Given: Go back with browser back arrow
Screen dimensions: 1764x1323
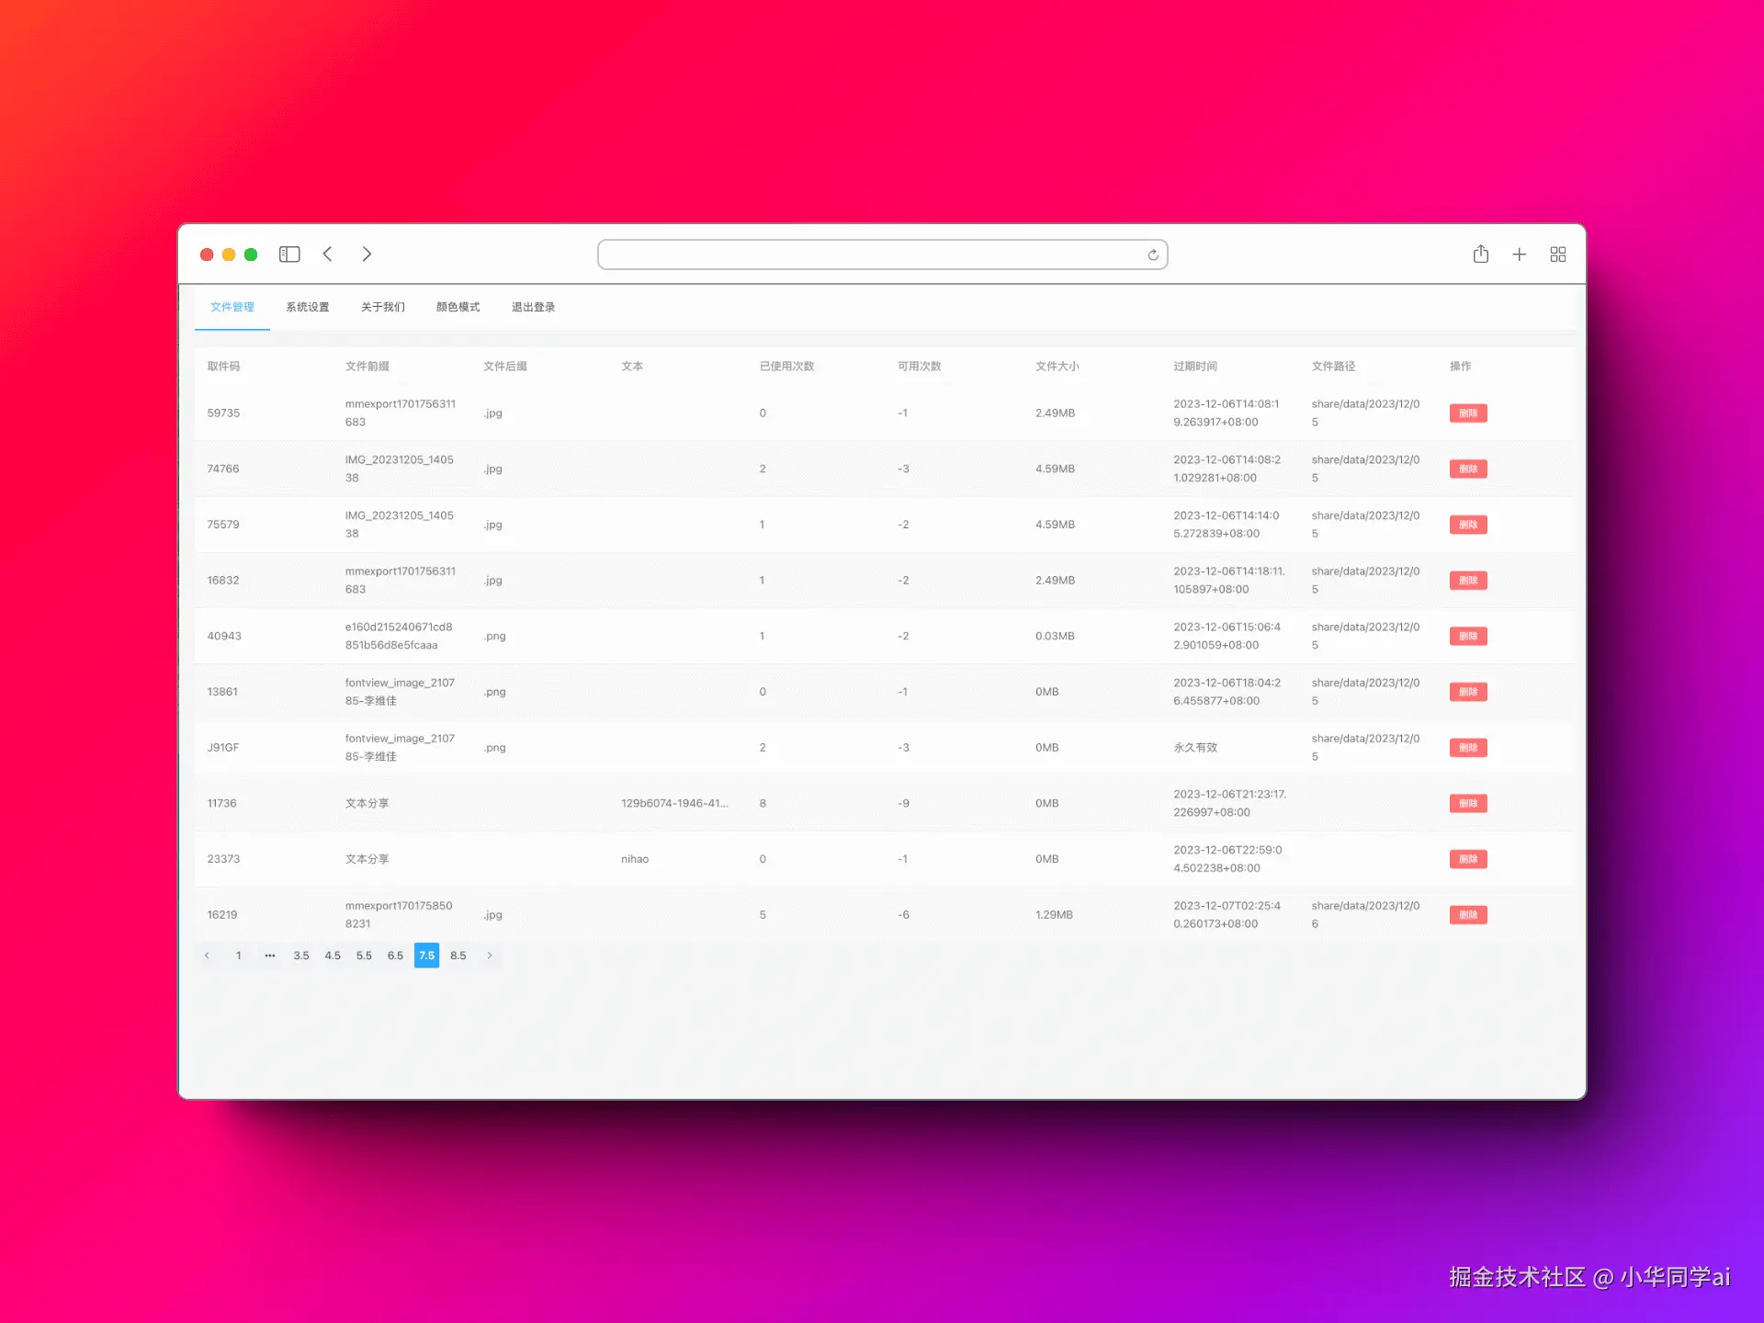Looking at the screenshot, I should [328, 254].
